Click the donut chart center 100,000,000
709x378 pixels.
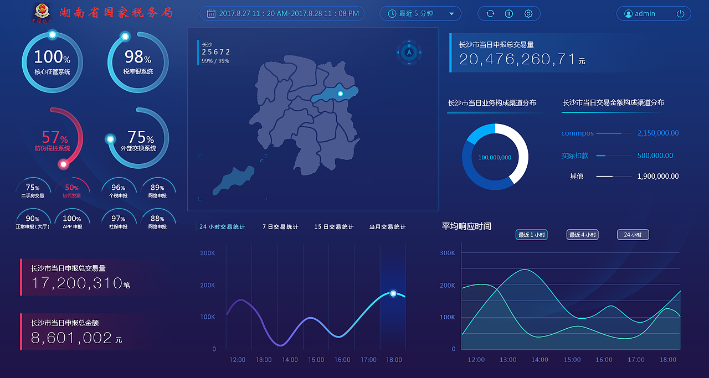[495, 158]
